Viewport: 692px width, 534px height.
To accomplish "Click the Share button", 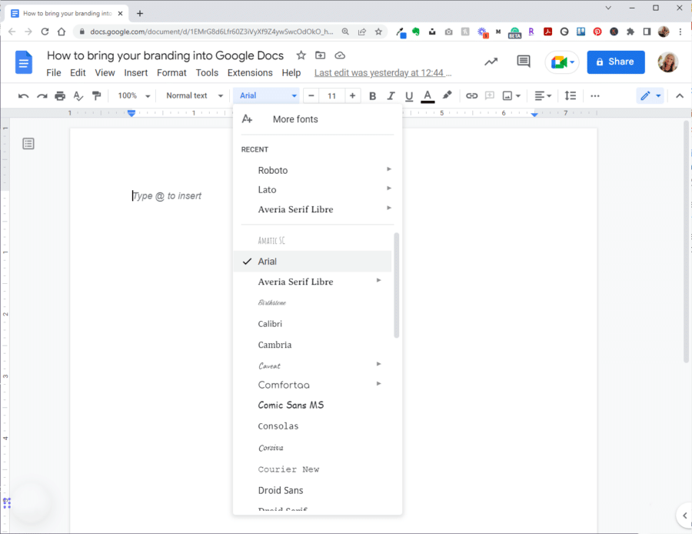I will [615, 62].
